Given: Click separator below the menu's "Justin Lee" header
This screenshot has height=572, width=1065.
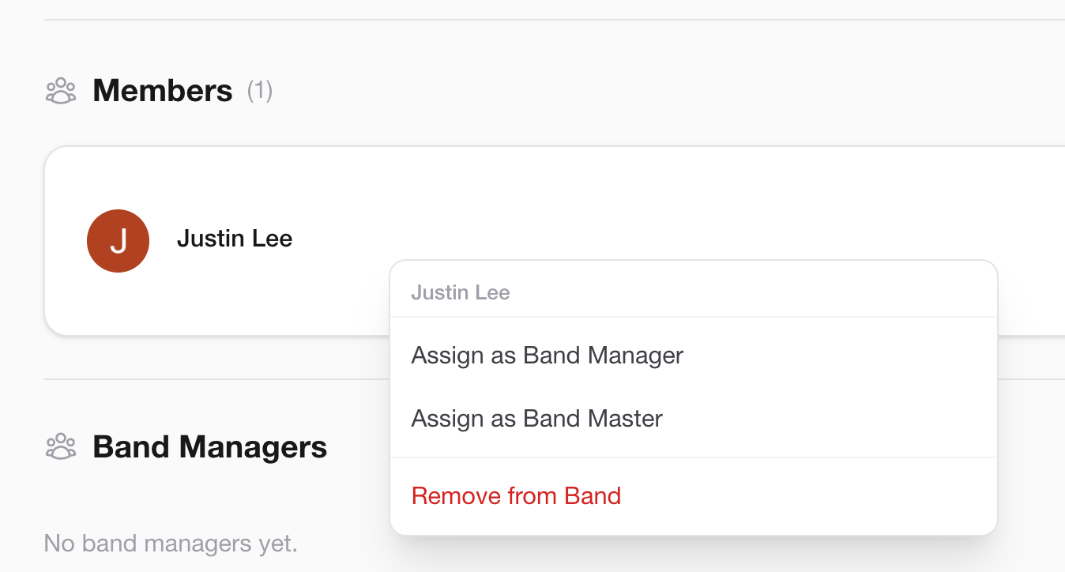Looking at the screenshot, I should point(694,317).
